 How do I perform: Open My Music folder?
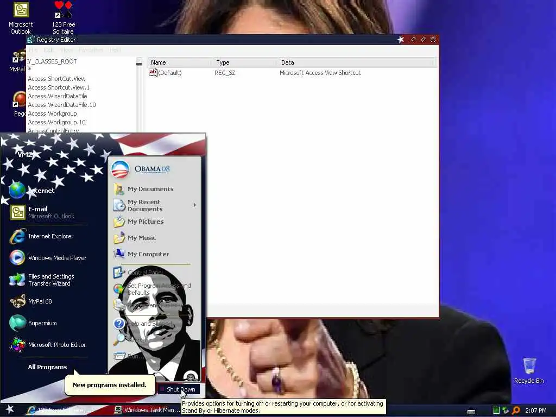click(135, 238)
